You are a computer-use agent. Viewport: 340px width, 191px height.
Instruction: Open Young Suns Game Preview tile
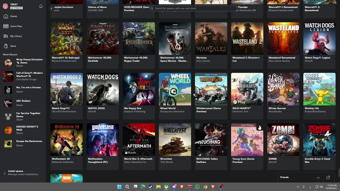click(x=247, y=147)
